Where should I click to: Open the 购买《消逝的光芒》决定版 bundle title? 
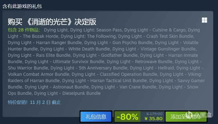point(52,22)
